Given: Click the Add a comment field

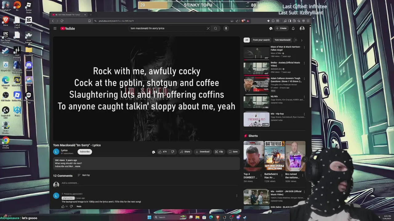Looking at the screenshot, I should (149, 183).
